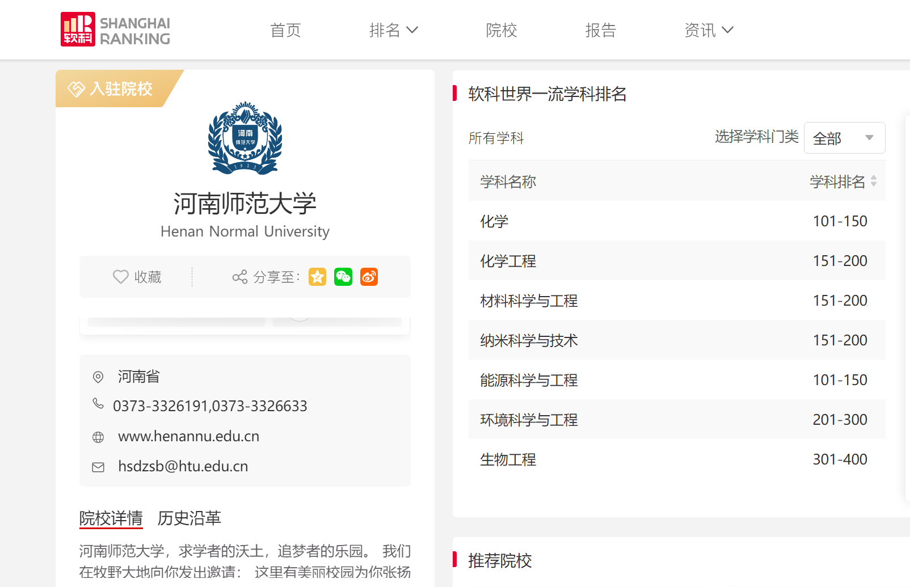Click the ShanghaiRanking logo
This screenshot has width=910, height=587.
(115, 29)
